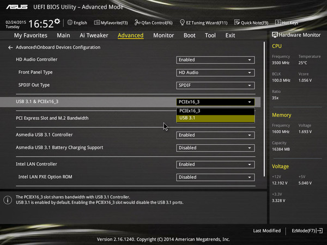
Task: Click the memory voltage value 1.693 V
Action: [x=305, y=132]
